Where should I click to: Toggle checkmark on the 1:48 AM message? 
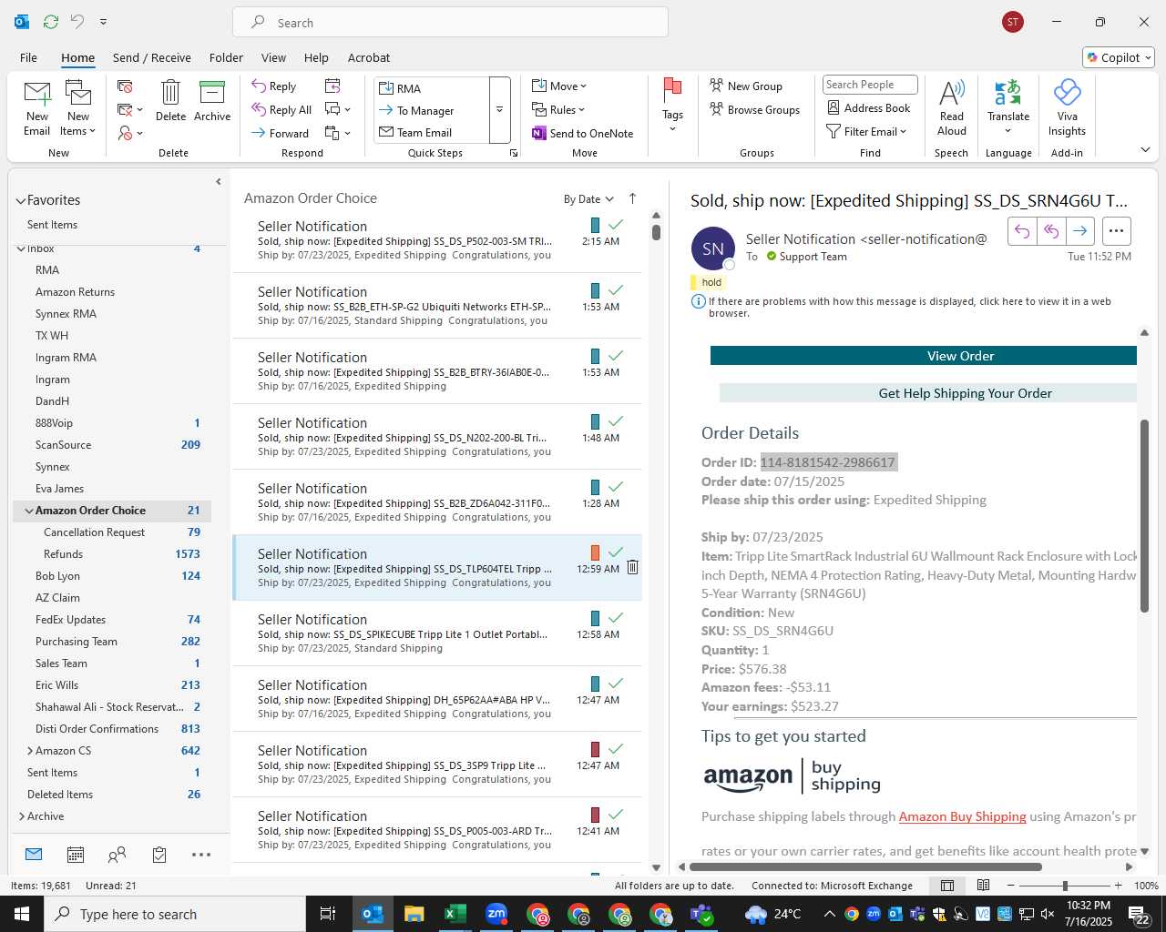(x=616, y=420)
